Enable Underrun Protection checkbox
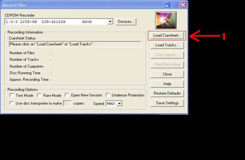Viewport: 245px width, 160px height. [x=108, y=95]
